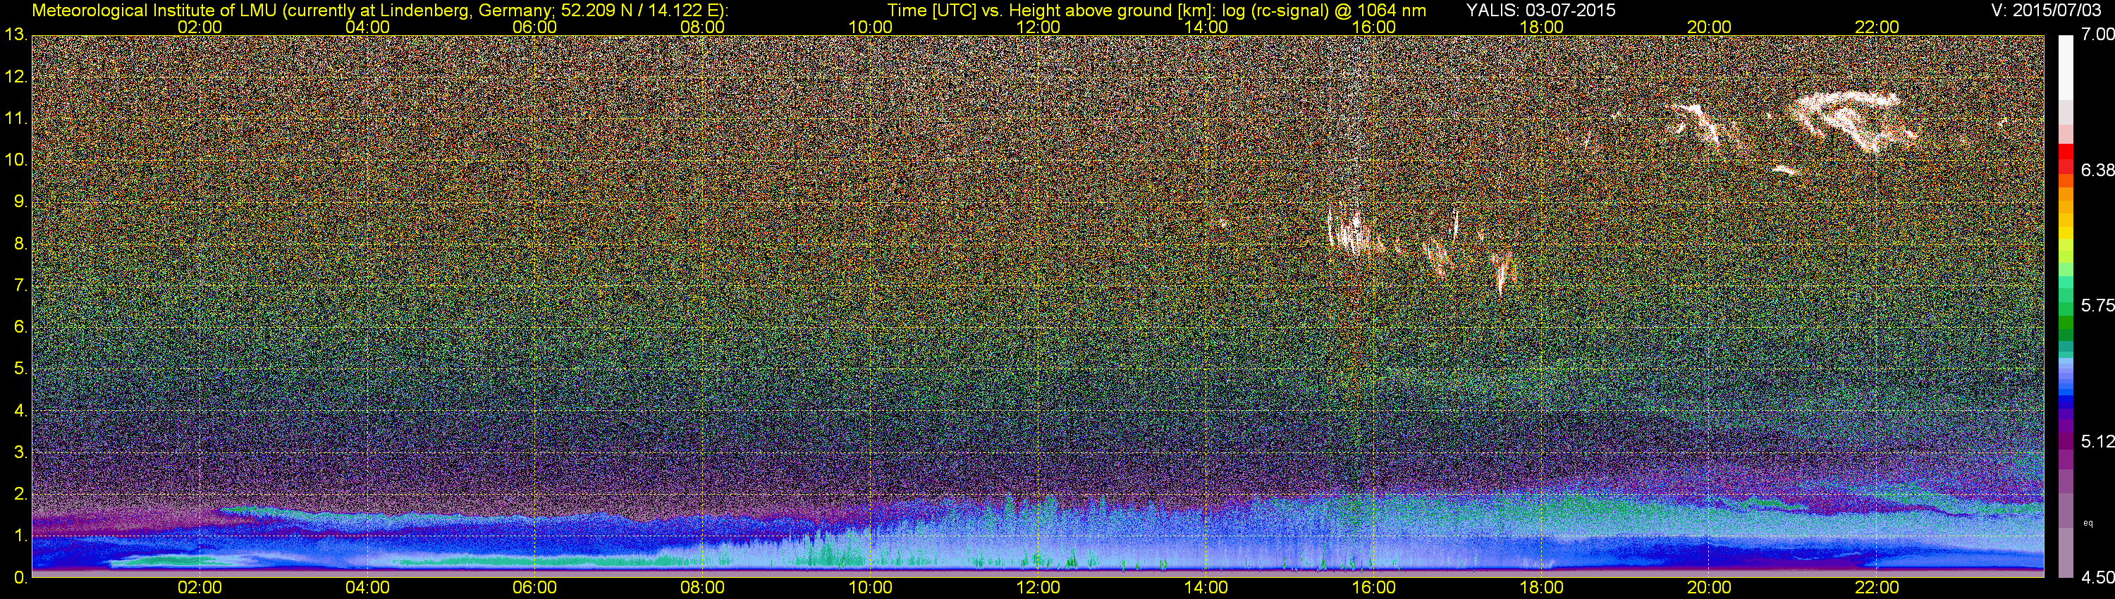Screen dimensions: 2115x599
Task: Click the 20:00 label on the top time axis
Action: click(x=1709, y=27)
